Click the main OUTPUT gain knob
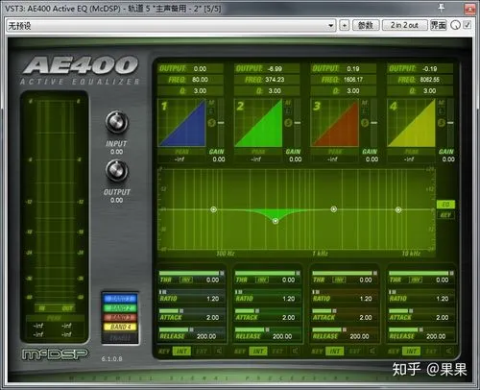 (x=117, y=171)
